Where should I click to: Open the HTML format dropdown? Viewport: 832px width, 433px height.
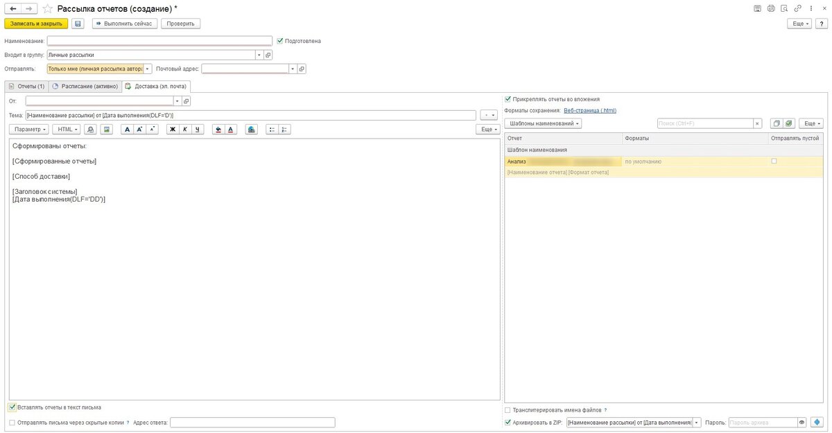[x=66, y=130]
